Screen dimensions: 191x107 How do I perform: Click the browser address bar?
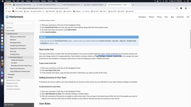pos(95,8)
